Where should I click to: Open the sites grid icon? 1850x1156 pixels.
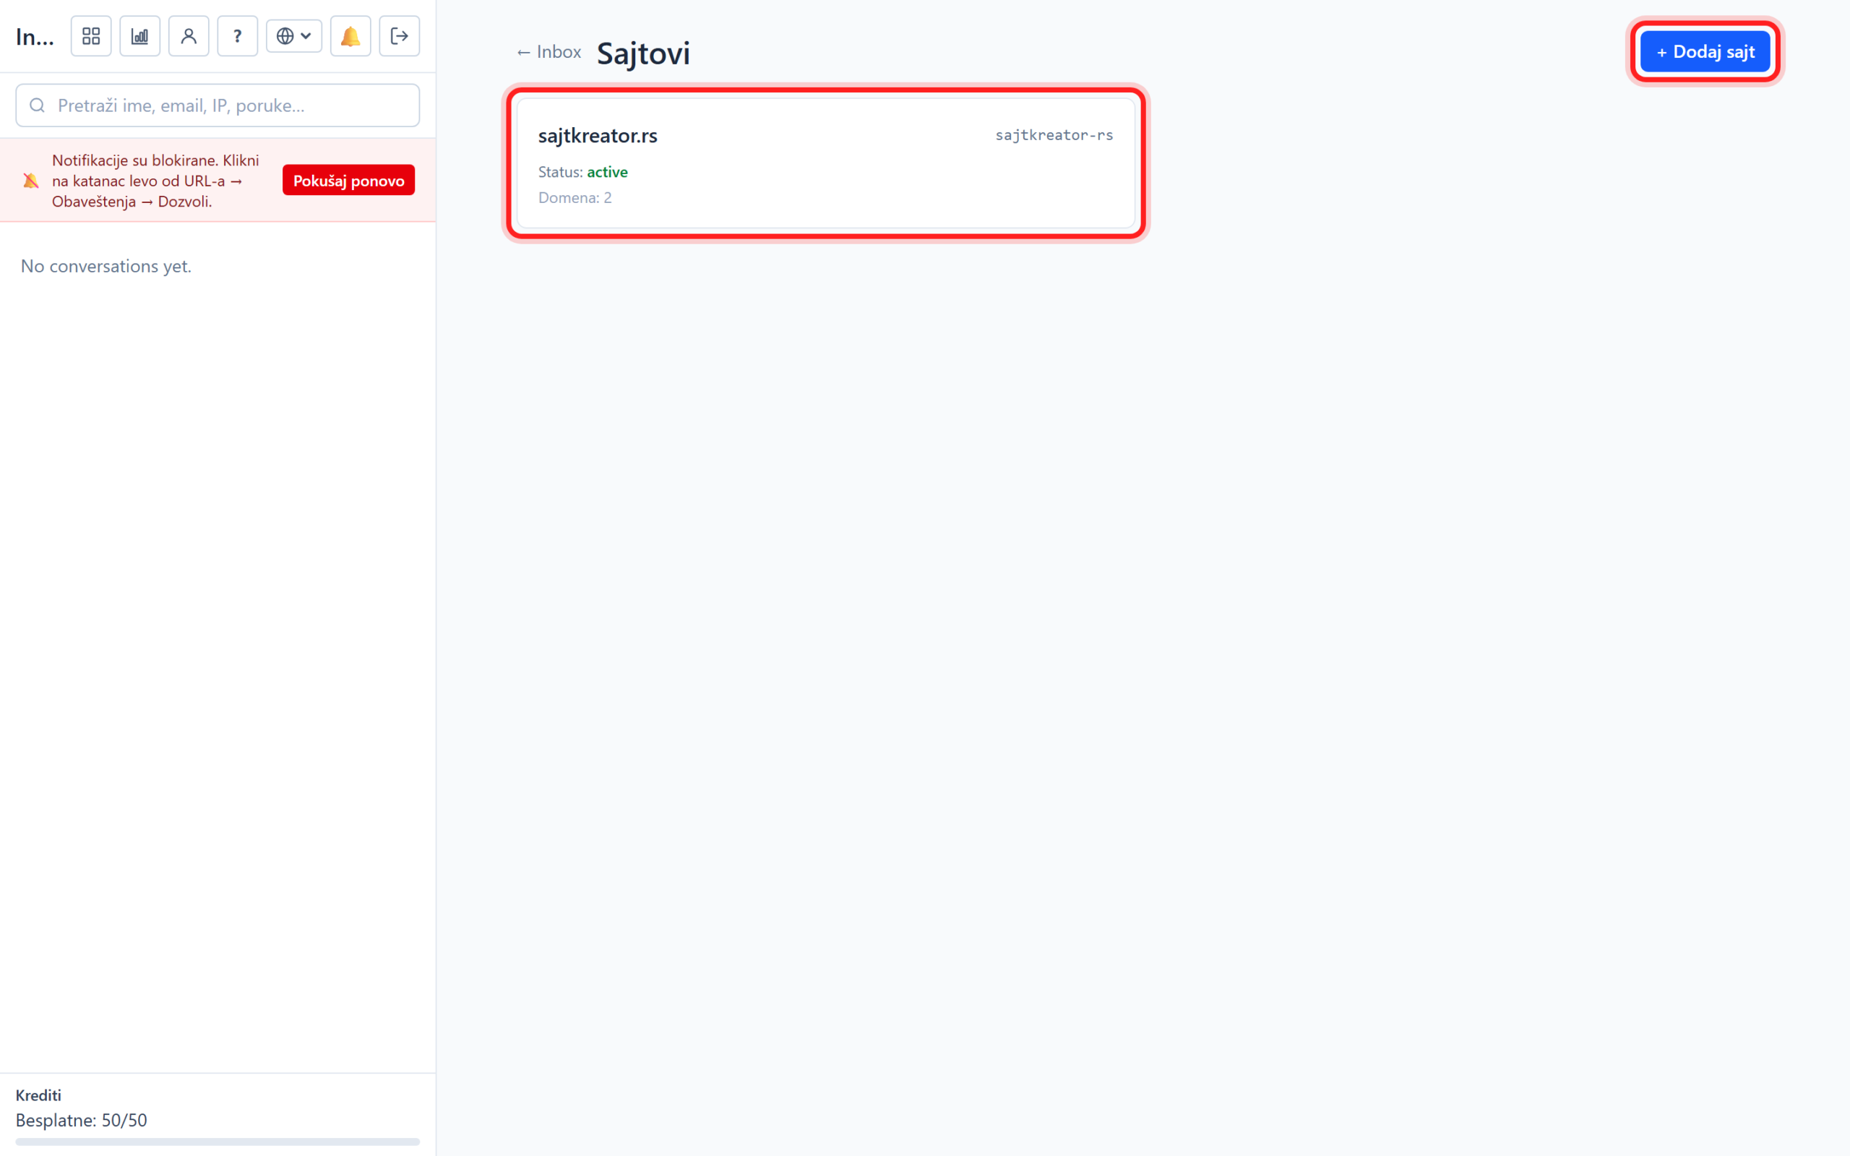(91, 36)
